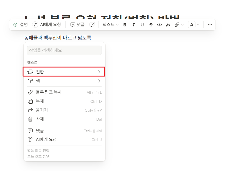Image resolution: width=252 pixels, height=171 pixels.
Task: Open the more options ellipsis menu
Action: 210,24
